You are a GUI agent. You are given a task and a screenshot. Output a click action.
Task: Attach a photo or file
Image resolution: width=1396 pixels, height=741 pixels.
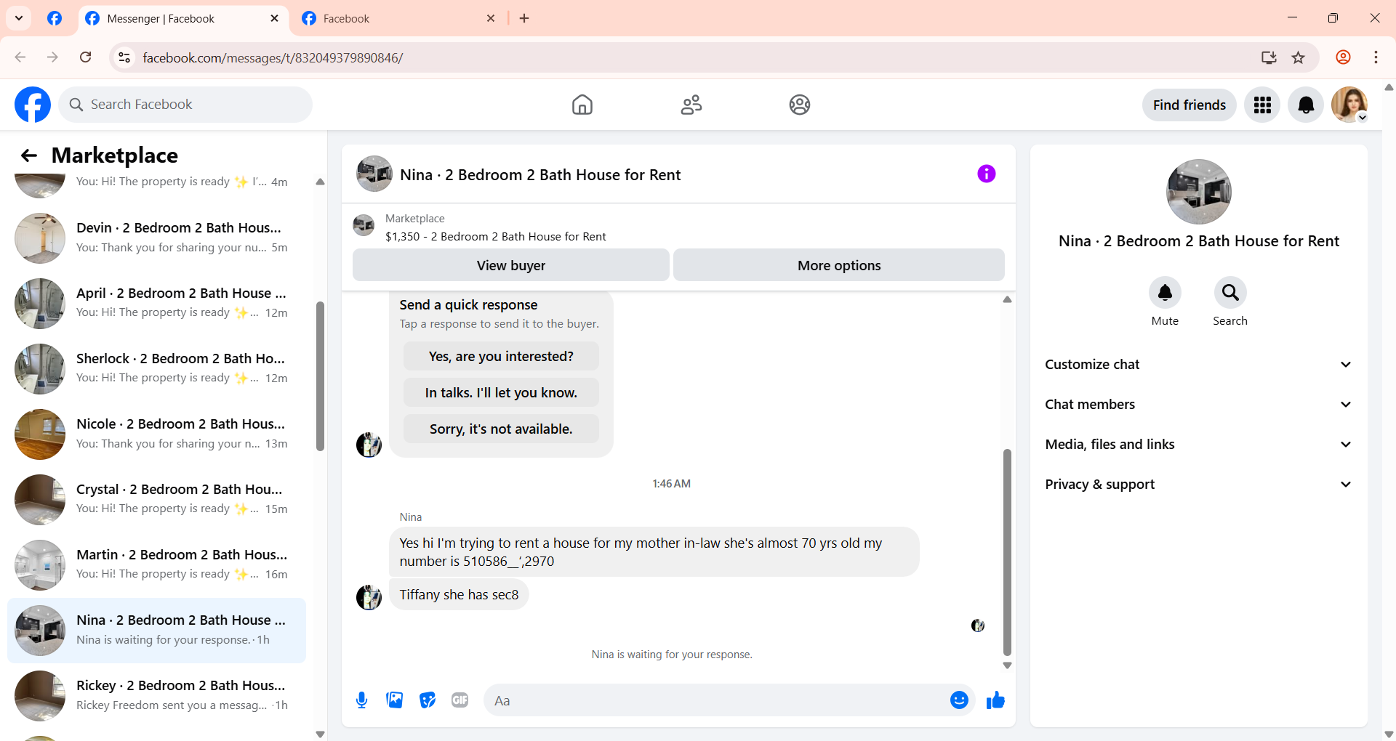coord(395,700)
